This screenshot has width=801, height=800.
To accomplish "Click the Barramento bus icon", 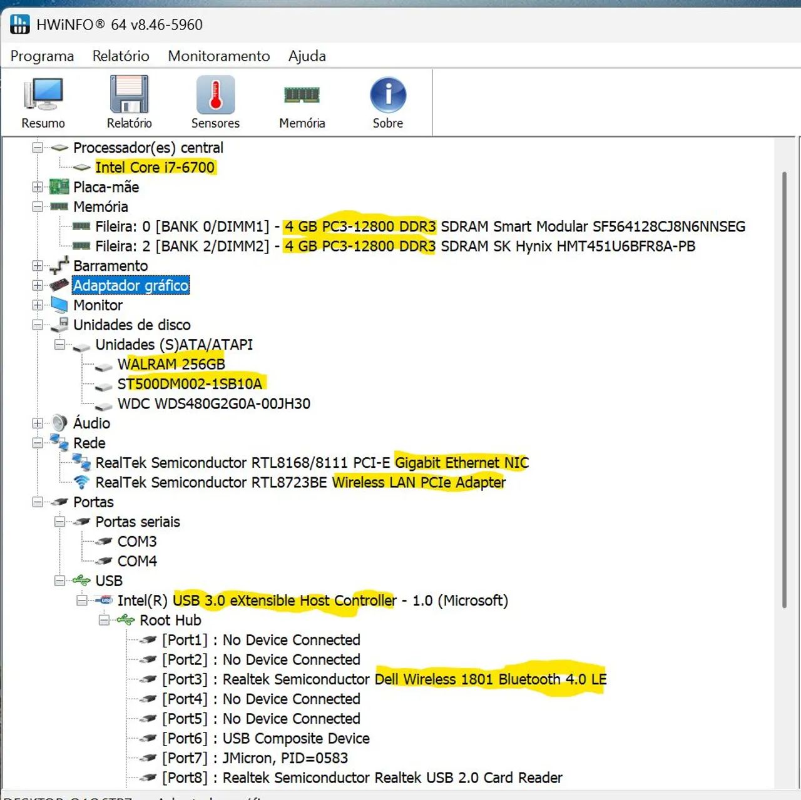I will tap(59, 265).
